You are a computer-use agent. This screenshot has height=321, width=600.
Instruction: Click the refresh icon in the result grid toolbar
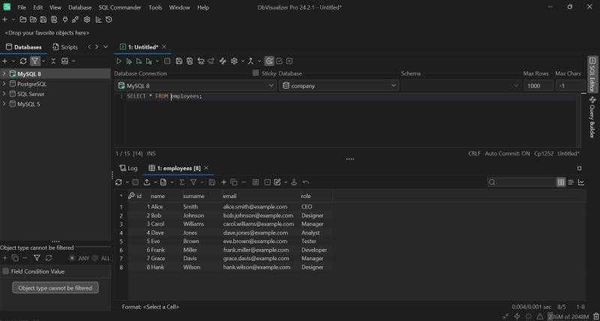click(x=118, y=182)
